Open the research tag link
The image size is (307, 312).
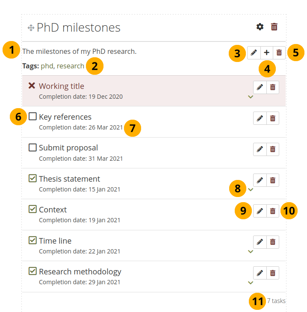[71, 66]
